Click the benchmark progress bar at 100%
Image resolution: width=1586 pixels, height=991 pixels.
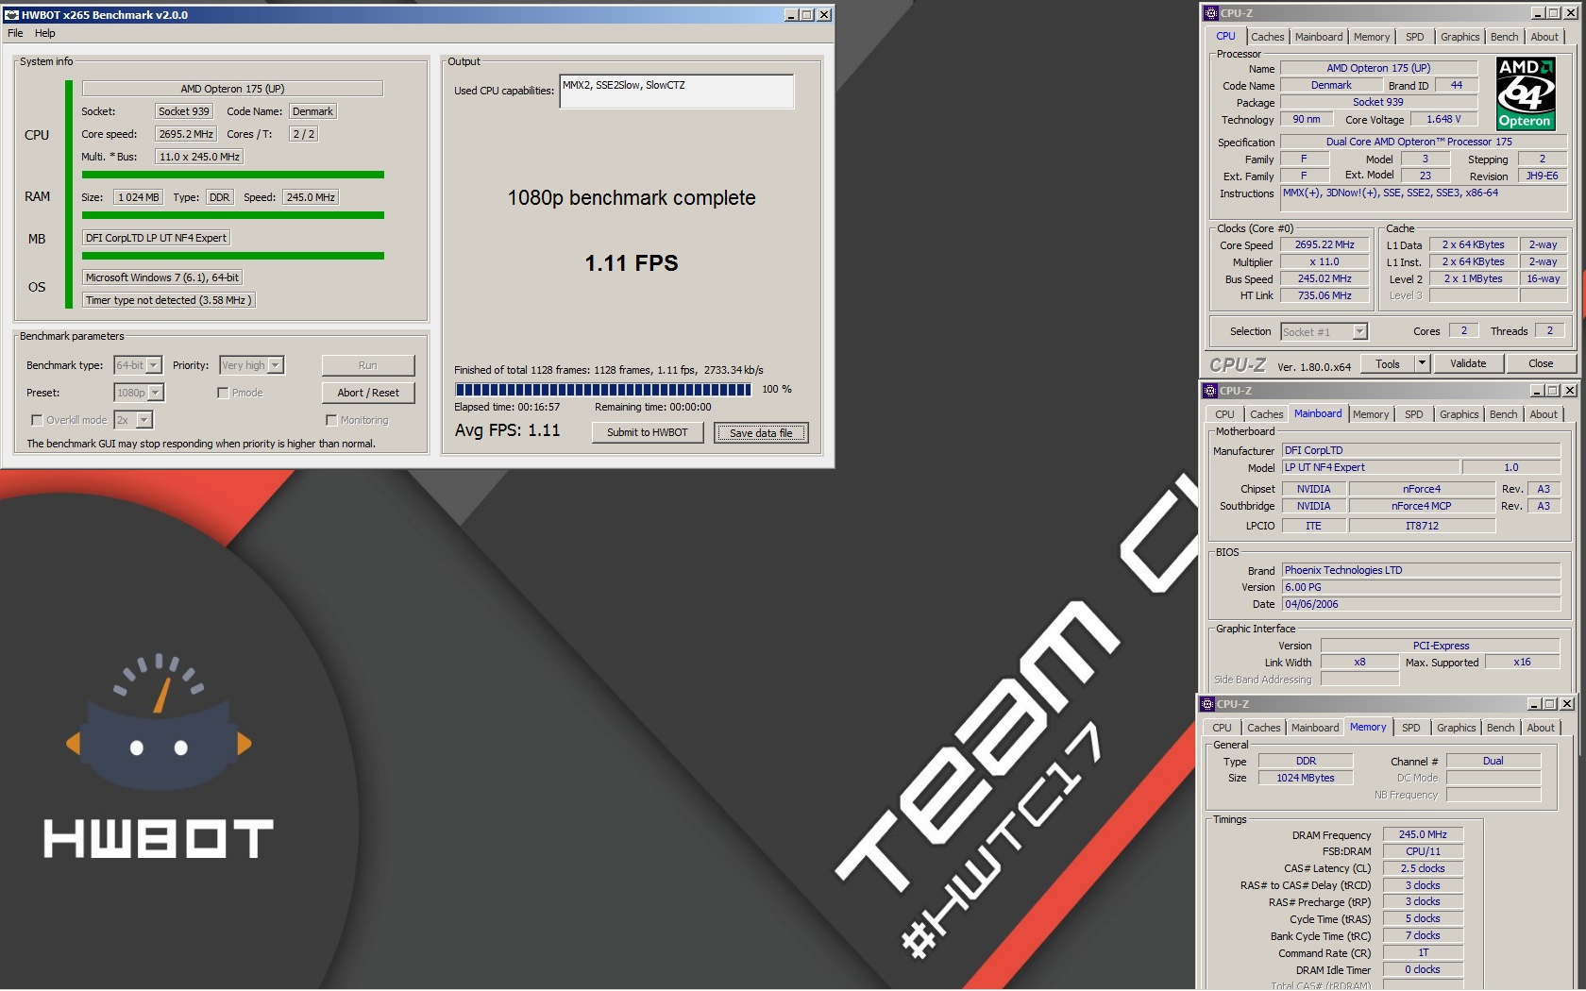pyautogui.click(x=603, y=389)
